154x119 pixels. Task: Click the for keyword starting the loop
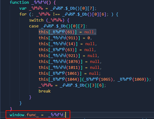(23, 14)
